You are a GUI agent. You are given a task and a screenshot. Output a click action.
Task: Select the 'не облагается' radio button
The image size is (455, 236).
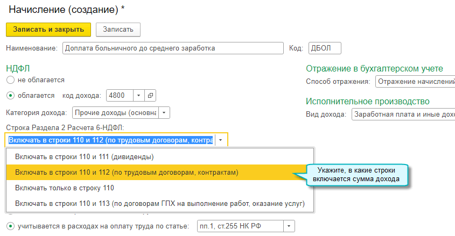10,80
